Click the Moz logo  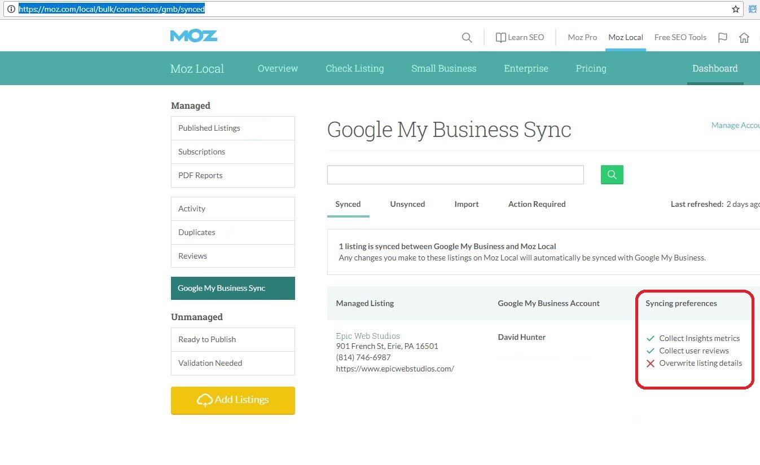(194, 36)
